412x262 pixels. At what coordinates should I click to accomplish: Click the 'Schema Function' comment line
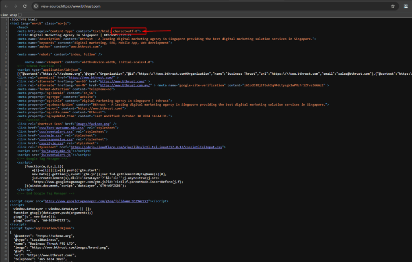(x=39, y=66)
